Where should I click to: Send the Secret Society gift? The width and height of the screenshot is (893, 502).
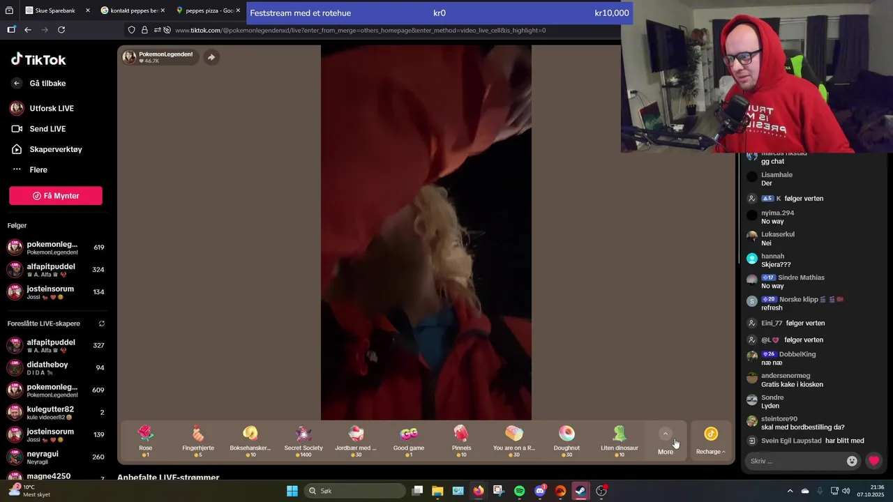click(303, 441)
